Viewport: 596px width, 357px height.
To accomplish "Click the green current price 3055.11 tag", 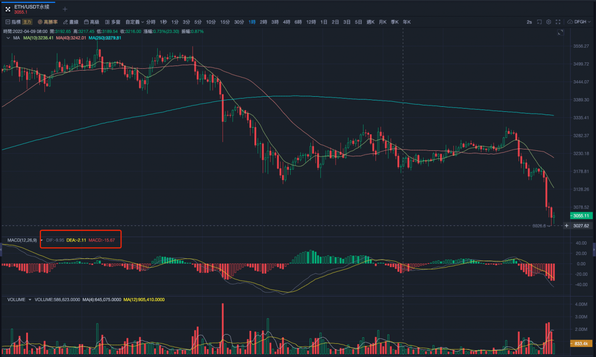I will tap(581, 215).
